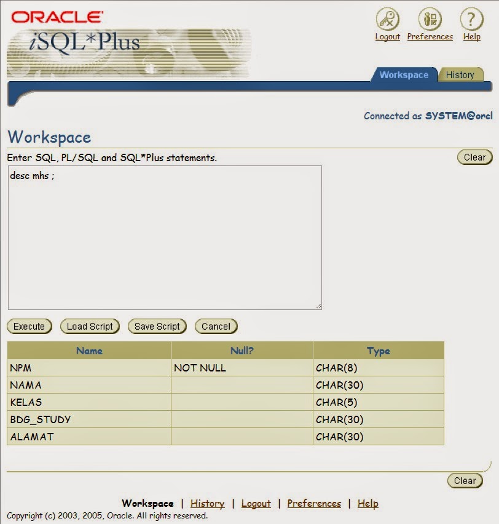Click the Null? column header

(x=242, y=351)
